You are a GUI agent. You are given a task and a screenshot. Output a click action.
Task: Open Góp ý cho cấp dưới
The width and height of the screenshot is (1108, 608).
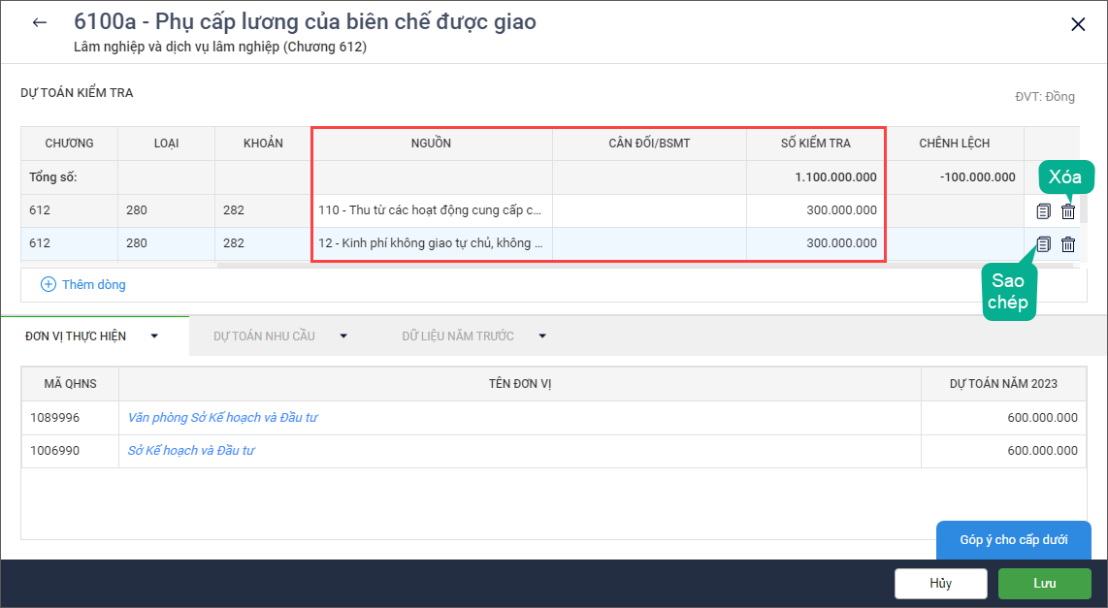(1013, 540)
